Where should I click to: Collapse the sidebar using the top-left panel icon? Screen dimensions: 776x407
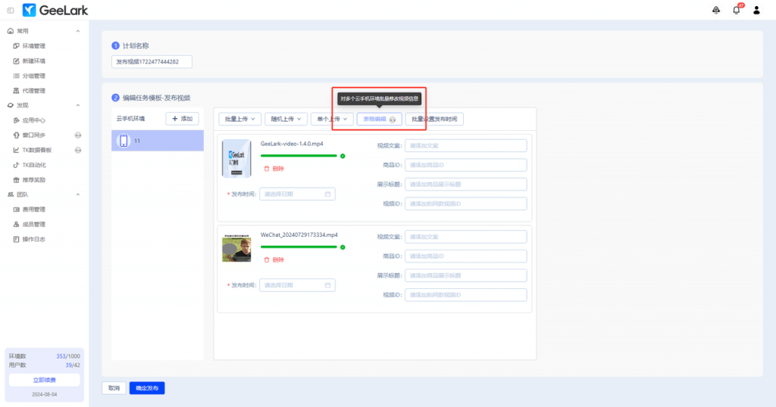[10, 10]
